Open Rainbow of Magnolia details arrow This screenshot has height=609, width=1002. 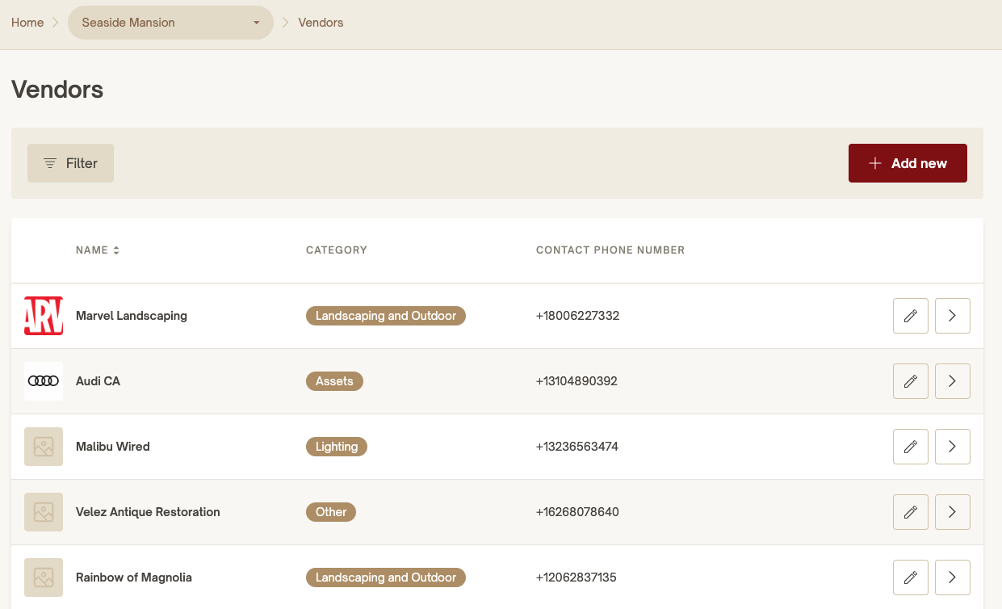click(952, 577)
